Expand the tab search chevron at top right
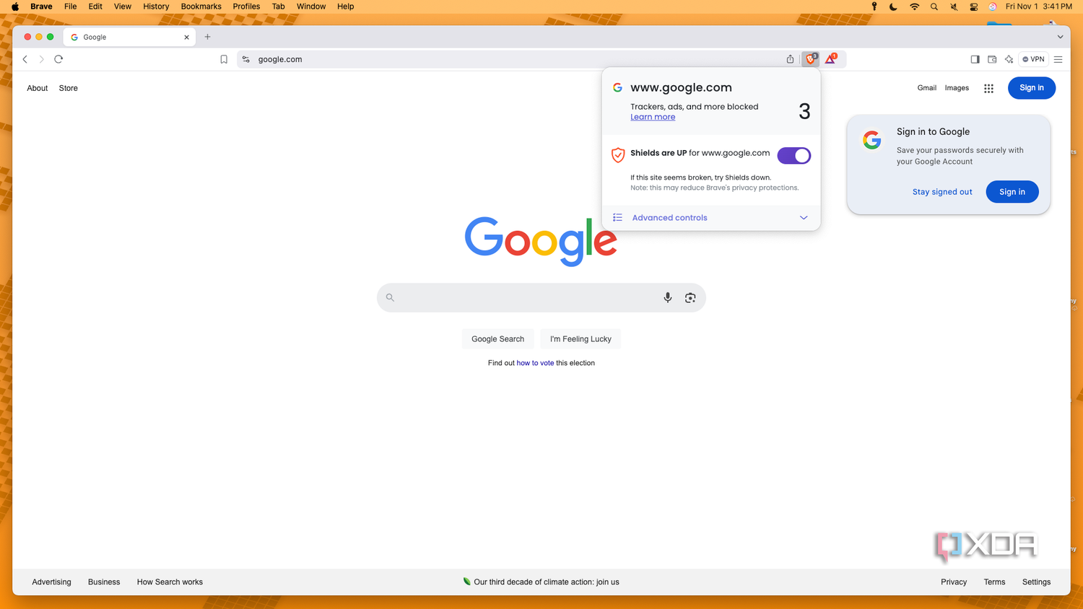Image resolution: width=1083 pixels, height=609 pixels. click(x=1060, y=37)
